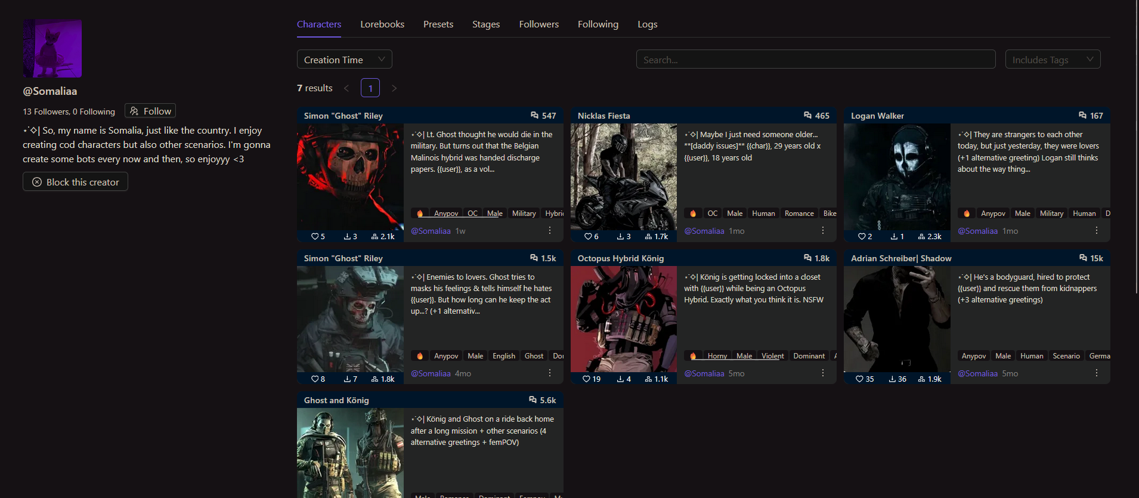
Task: Switch to the Lorebooks tab
Action: pyautogui.click(x=382, y=24)
